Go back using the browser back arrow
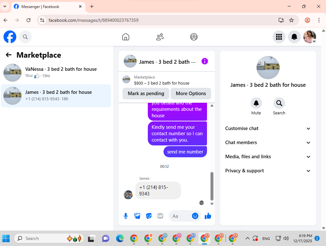 pos(6,20)
